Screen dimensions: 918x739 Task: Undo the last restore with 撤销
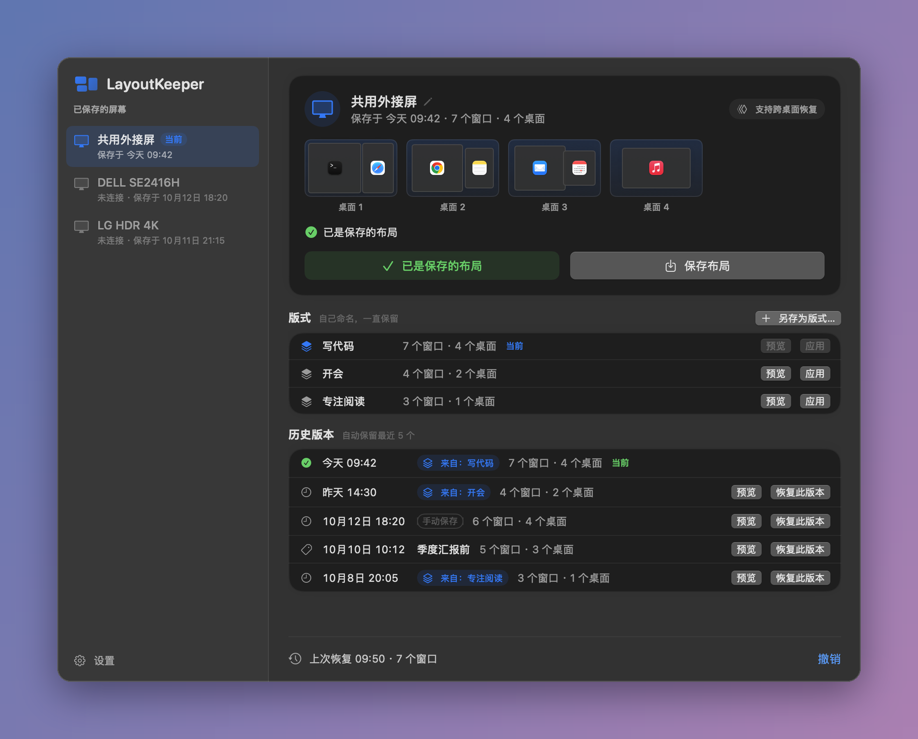829,659
